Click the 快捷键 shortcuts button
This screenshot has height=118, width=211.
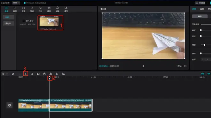[200, 3]
